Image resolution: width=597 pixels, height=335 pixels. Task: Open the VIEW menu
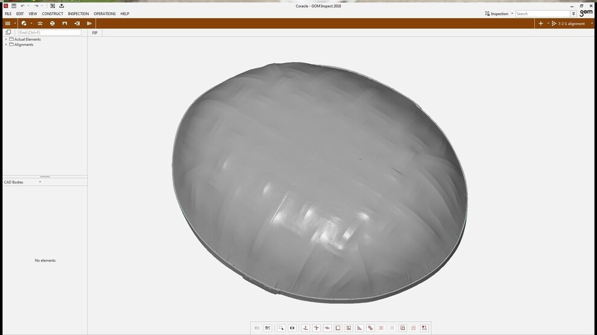pyautogui.click(x=33, y=14)
